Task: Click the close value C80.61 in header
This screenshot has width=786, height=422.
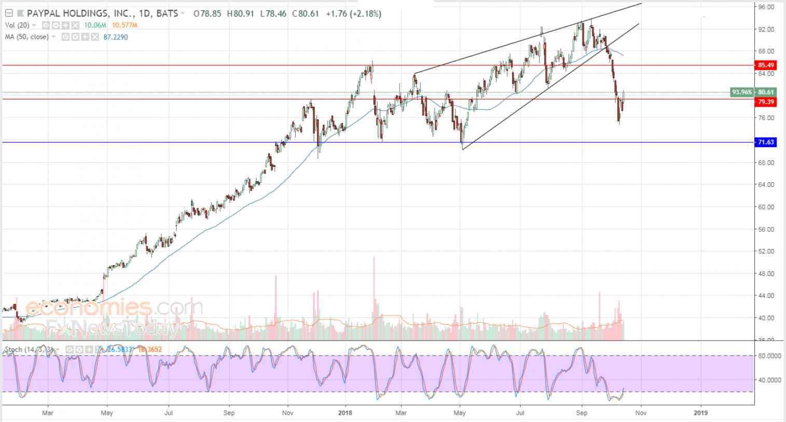Action: pyautogui.click(x=306, y=13)
